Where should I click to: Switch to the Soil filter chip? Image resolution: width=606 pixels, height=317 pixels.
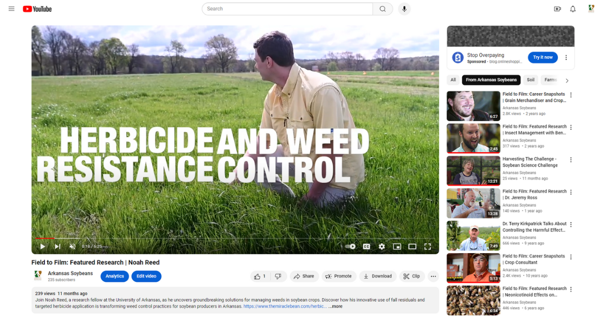tap(530, 80)
